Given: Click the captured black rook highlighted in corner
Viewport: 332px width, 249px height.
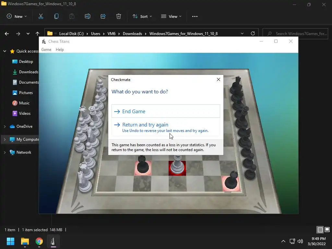Looking at the screenshot, I should (x=231, y=181).
